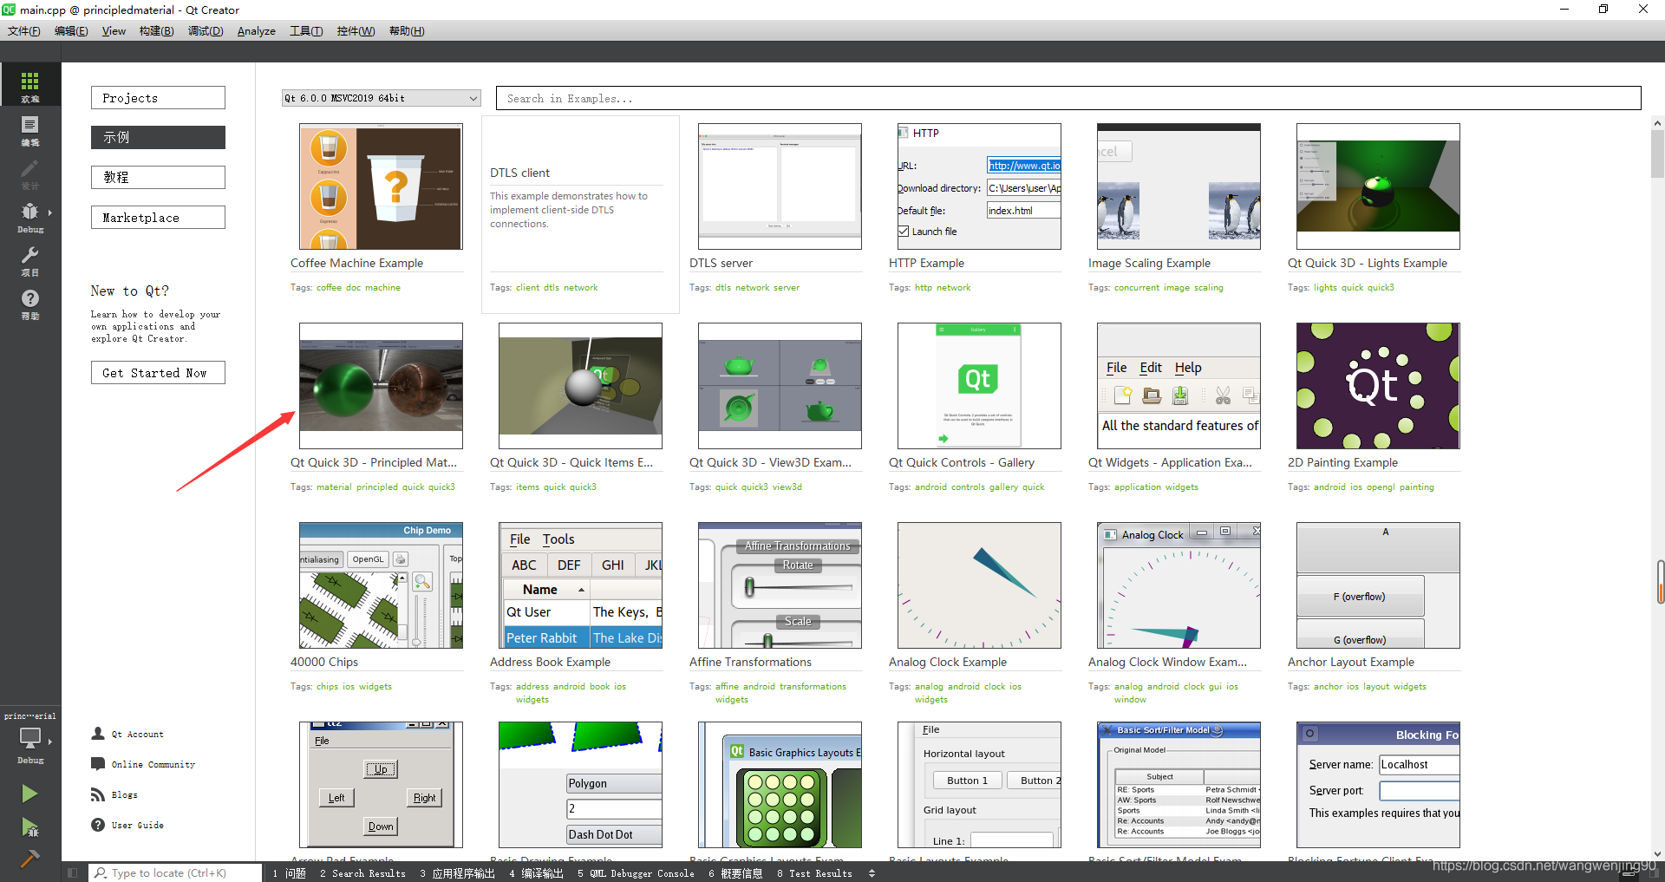1665x882 pixels.
Task: Click the 示例 examples button
Action: (x=158, y=137)
